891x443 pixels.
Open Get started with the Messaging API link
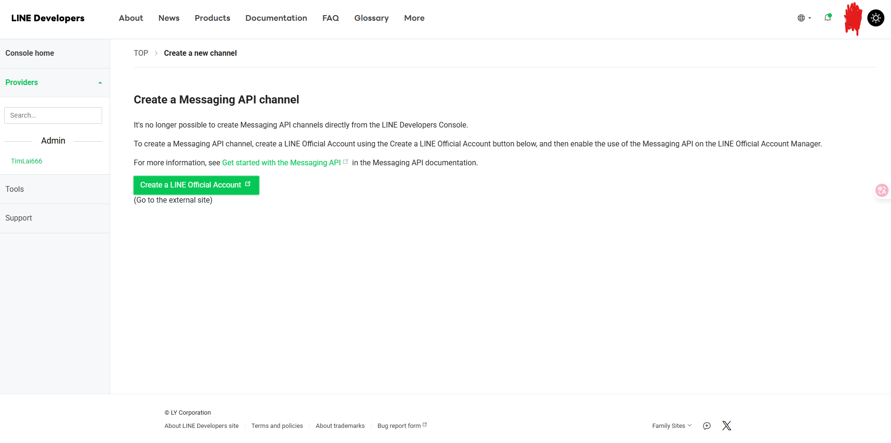281,162
